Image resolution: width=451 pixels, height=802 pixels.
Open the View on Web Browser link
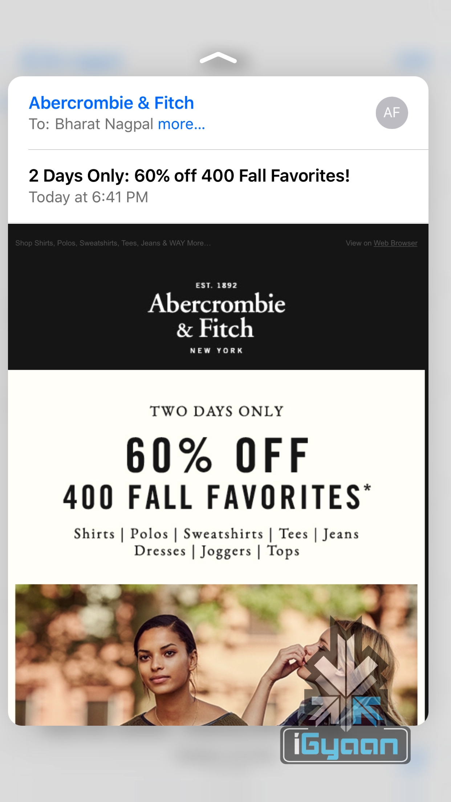[395, 243]
